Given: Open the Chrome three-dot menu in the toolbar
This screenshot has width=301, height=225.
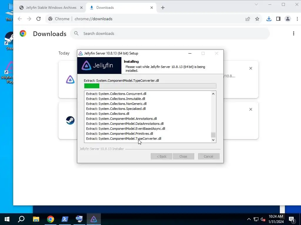Looking at the screenshot, I should [297, 19].
